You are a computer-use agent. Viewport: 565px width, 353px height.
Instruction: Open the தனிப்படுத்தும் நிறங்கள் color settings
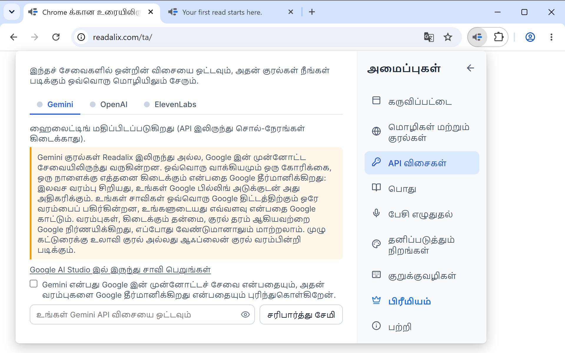coord(422,245)
